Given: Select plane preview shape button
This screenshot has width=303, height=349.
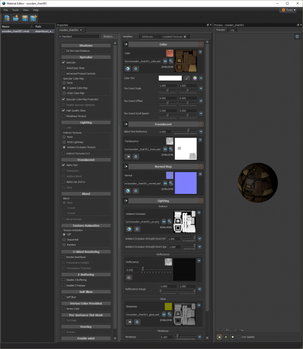Looking at the screenshot, I should click(232, 337).
